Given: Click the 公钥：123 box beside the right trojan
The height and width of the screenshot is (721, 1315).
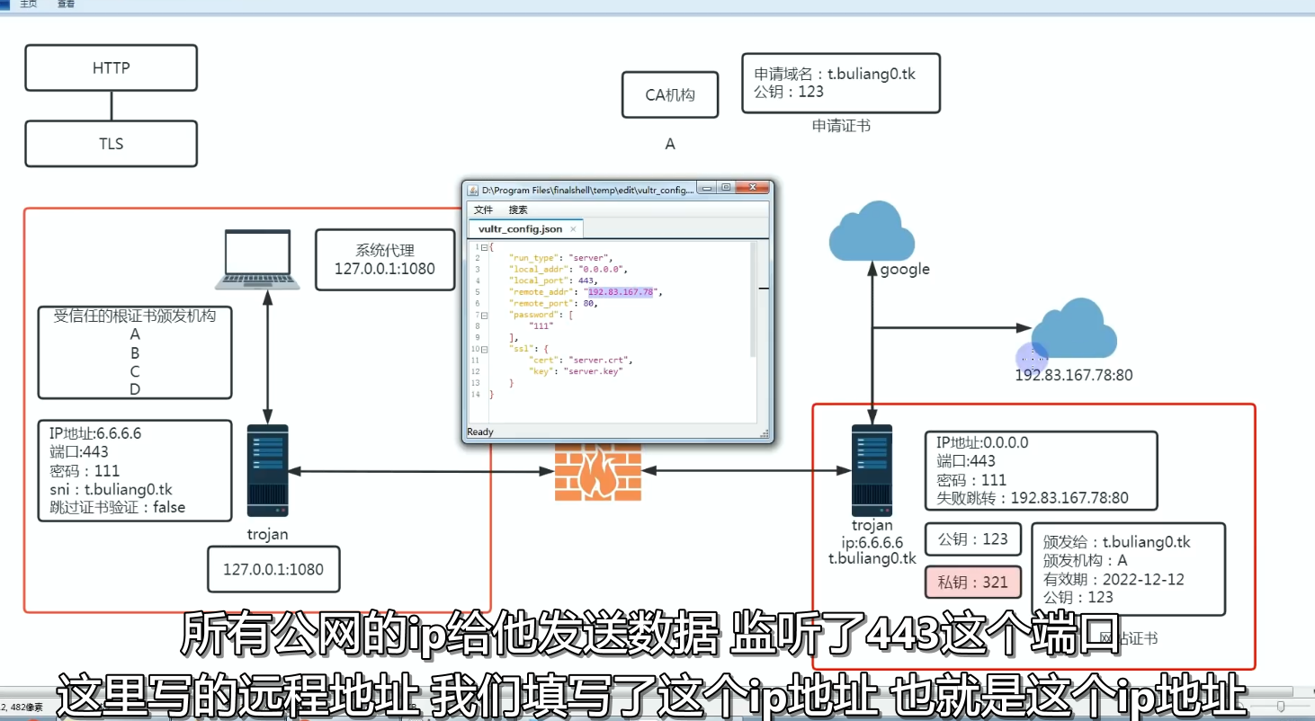Looking at the screenshot, I should [x=973, y=539].
